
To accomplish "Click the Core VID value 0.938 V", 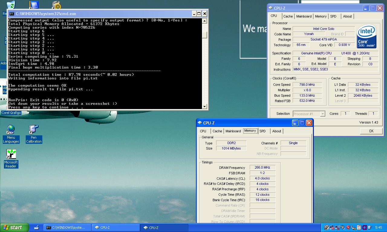I will pyautogui.click(x=345, y=45).
